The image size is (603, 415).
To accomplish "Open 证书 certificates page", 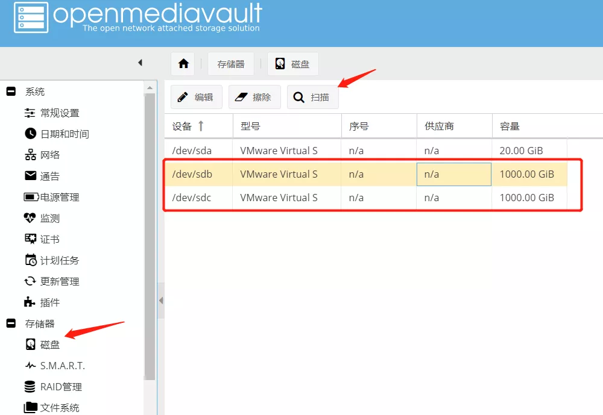I will [x=49, y=240].
